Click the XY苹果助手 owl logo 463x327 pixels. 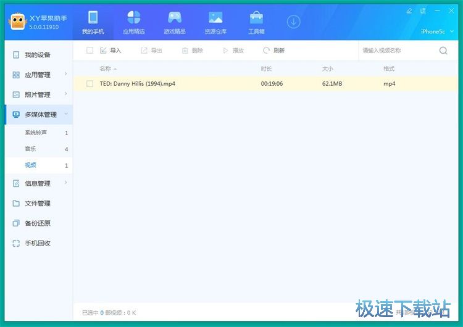[18, 22]
